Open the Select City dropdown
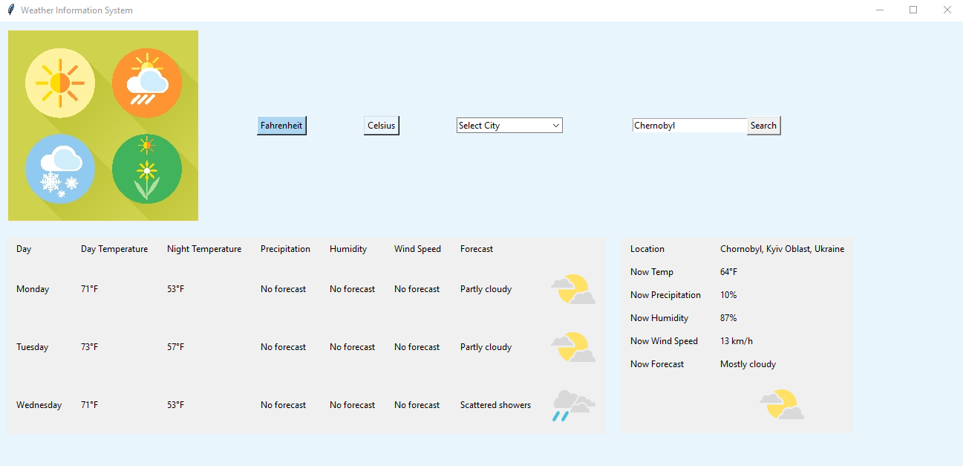This screenshot has width=963, height=466. pos(503,126)
